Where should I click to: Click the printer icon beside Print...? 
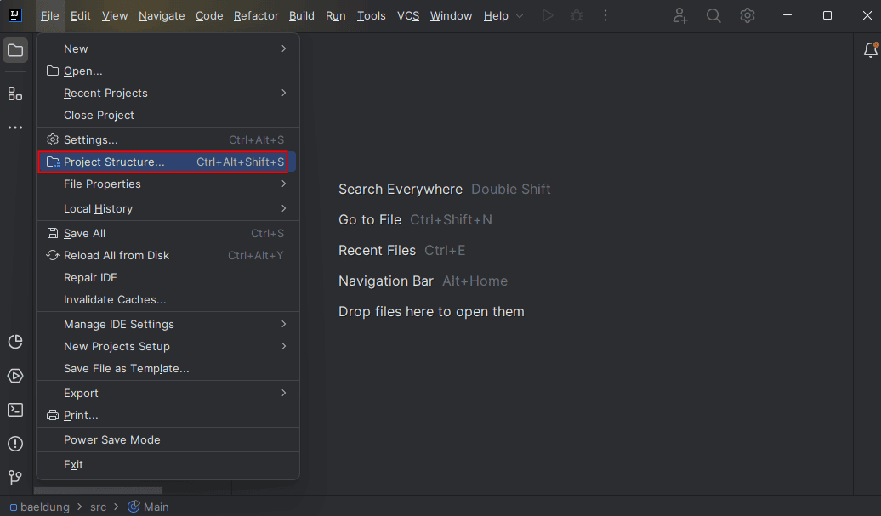click(x=52, y=416)
